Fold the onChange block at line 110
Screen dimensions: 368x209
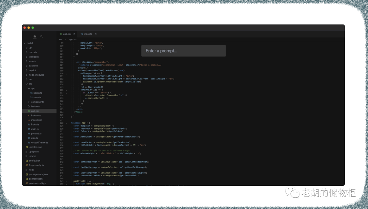pyautogui.click(x=66, y=74)
